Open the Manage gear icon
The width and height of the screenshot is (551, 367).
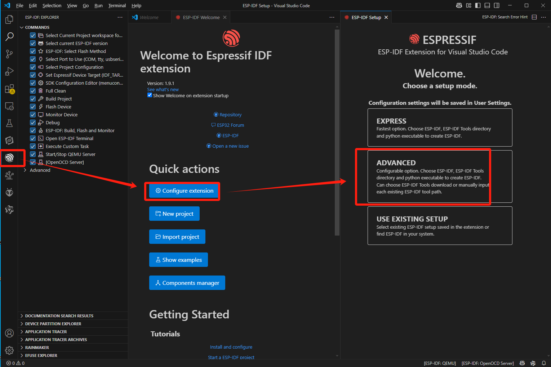[9, 350]
